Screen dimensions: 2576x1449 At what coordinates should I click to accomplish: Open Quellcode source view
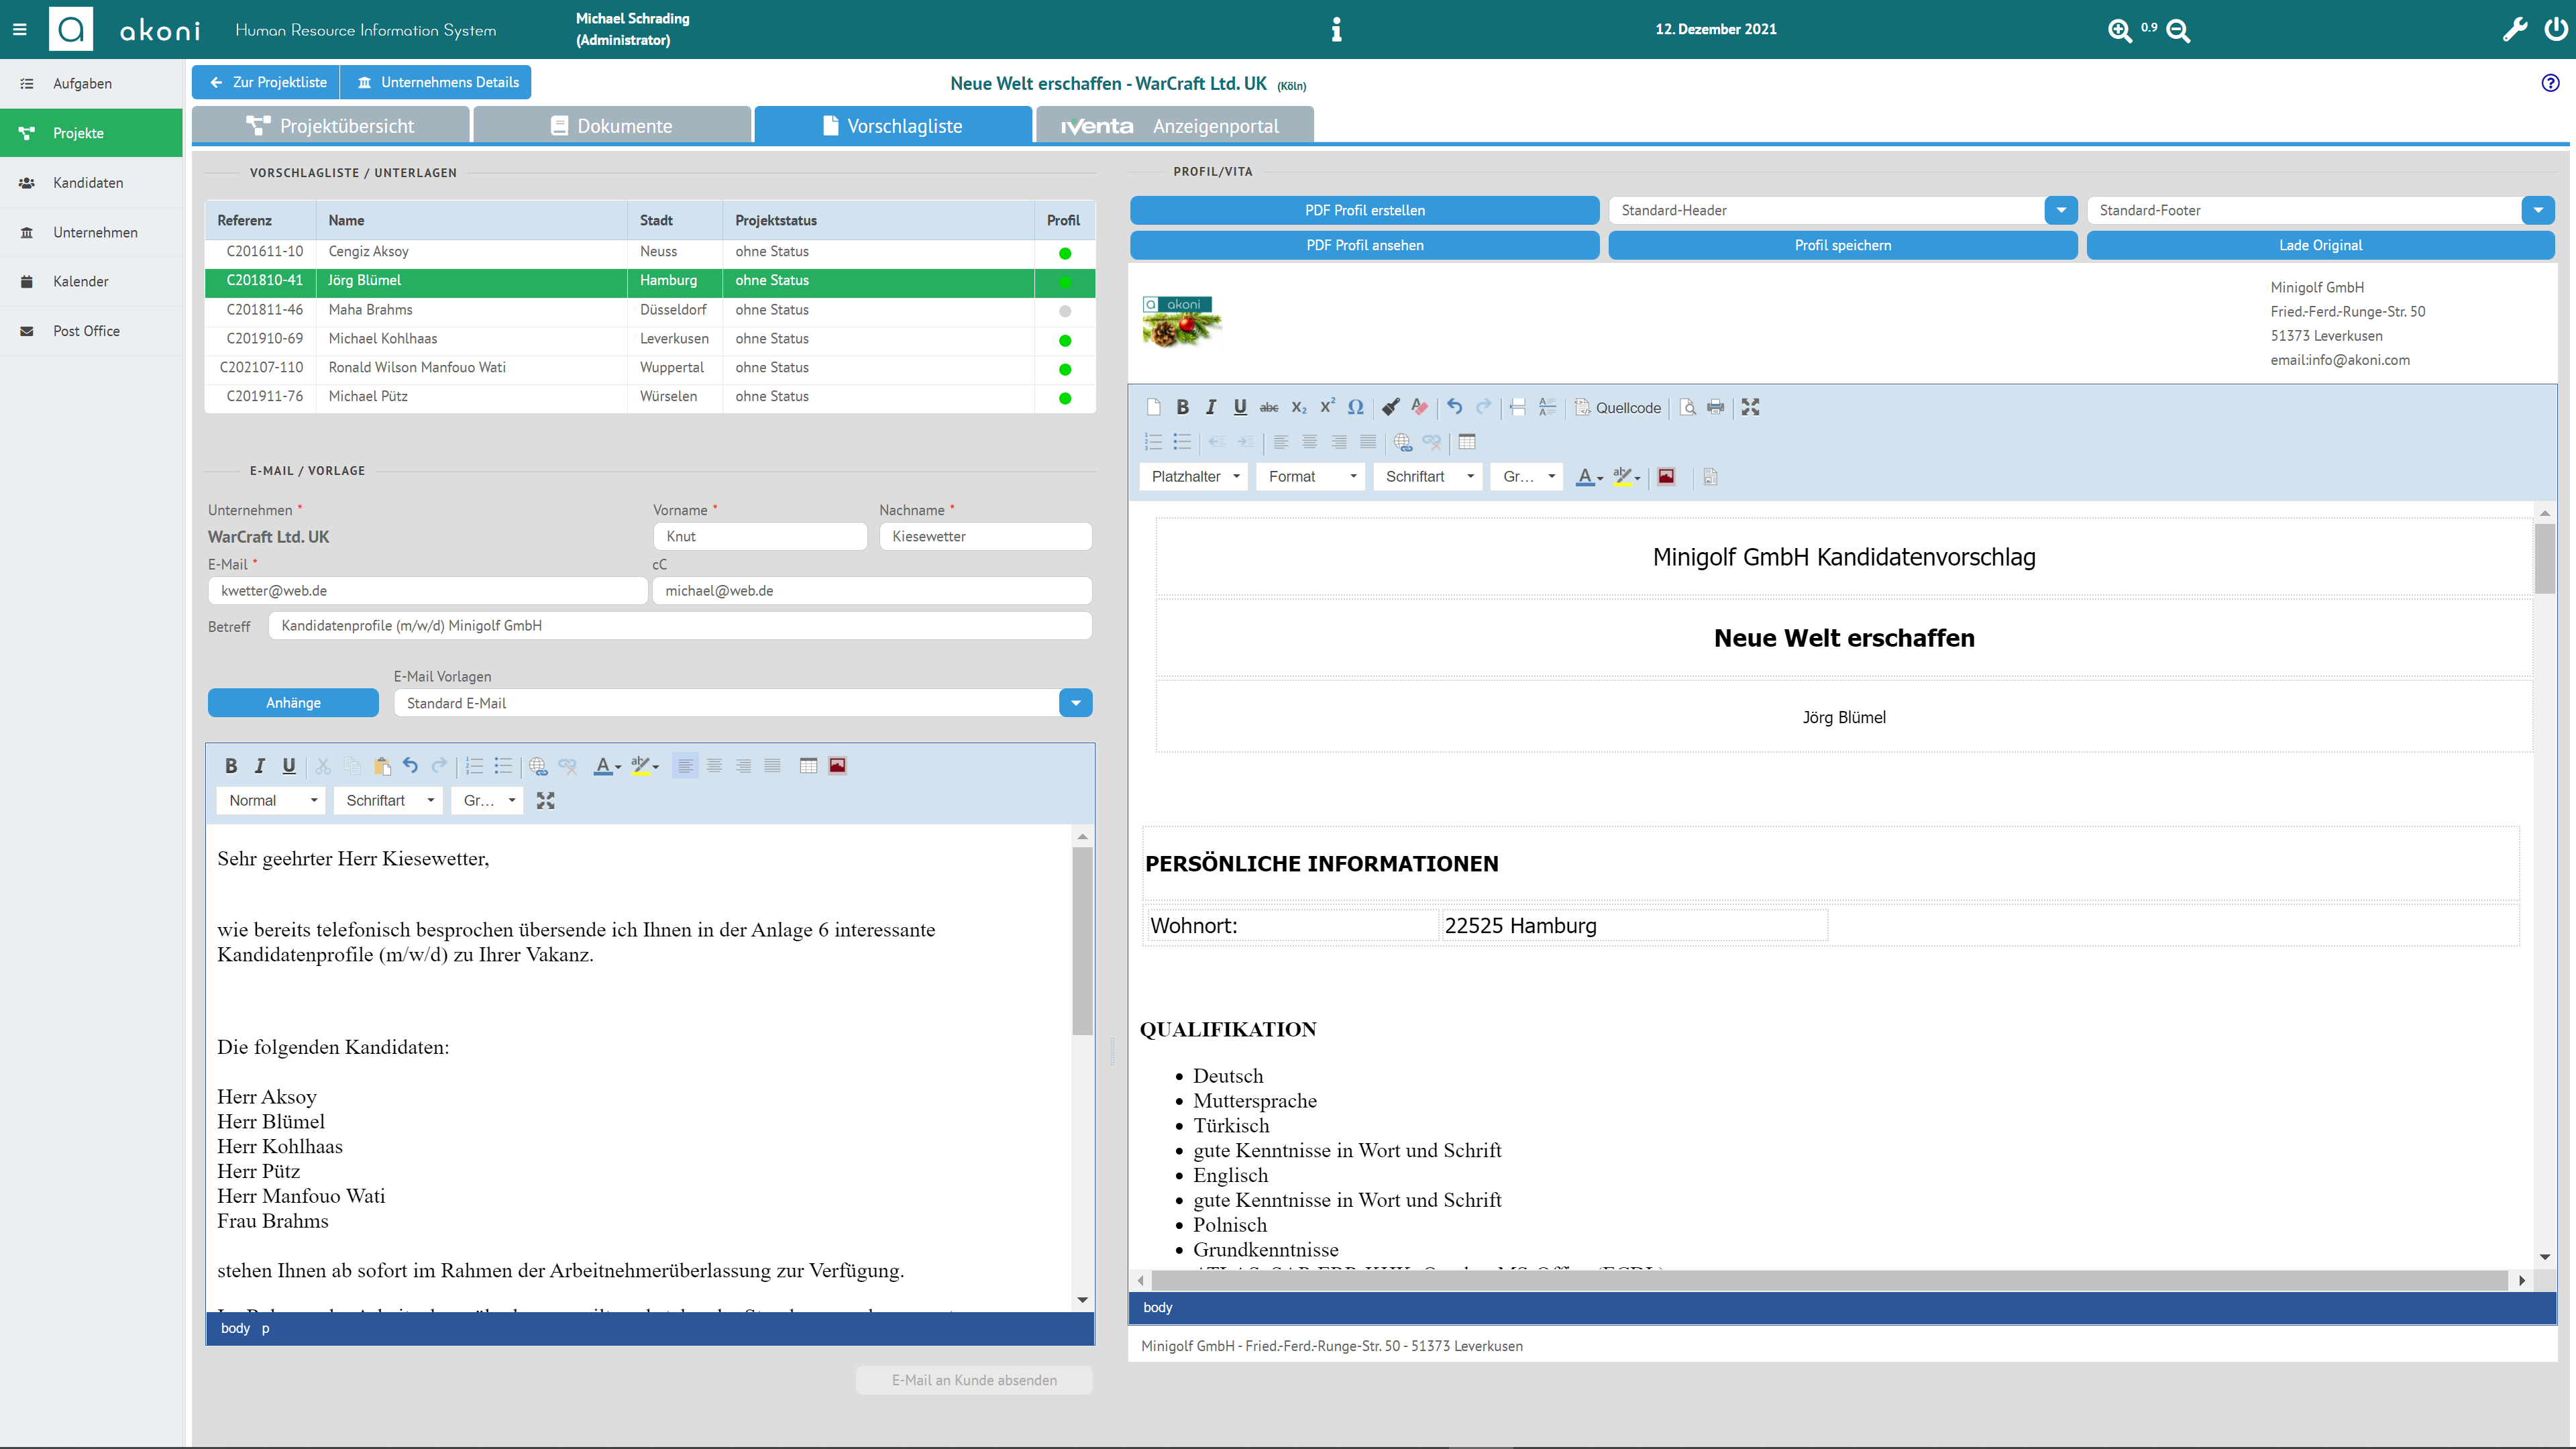[1617, 407]
